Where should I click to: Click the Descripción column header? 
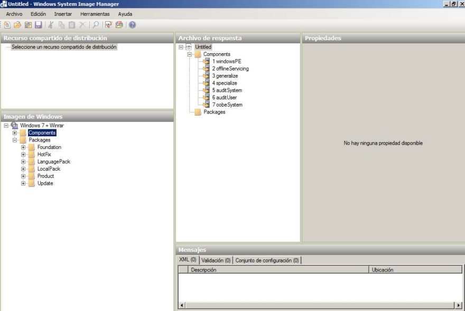[x=278, y=269]
